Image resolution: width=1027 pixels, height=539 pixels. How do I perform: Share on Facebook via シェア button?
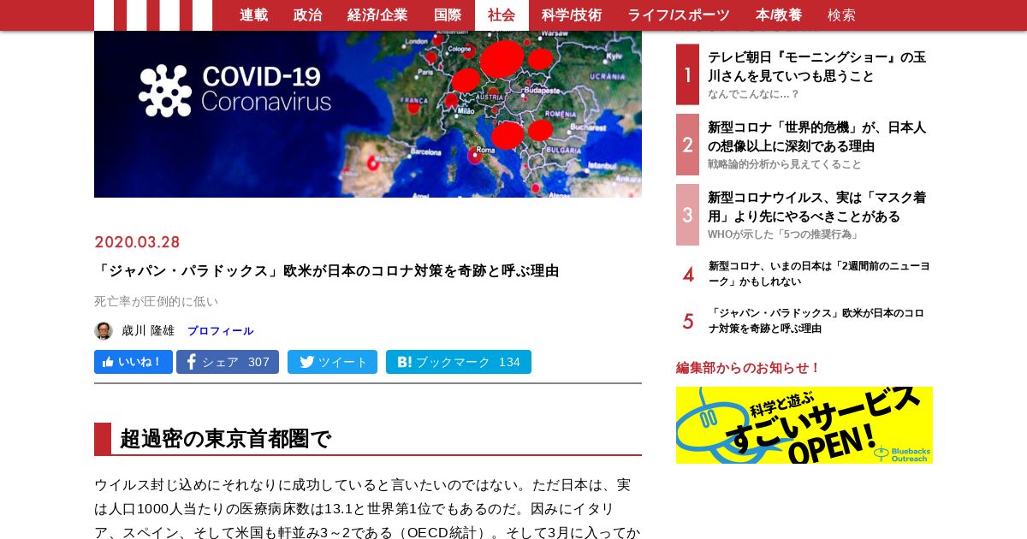tap(228, 362)
